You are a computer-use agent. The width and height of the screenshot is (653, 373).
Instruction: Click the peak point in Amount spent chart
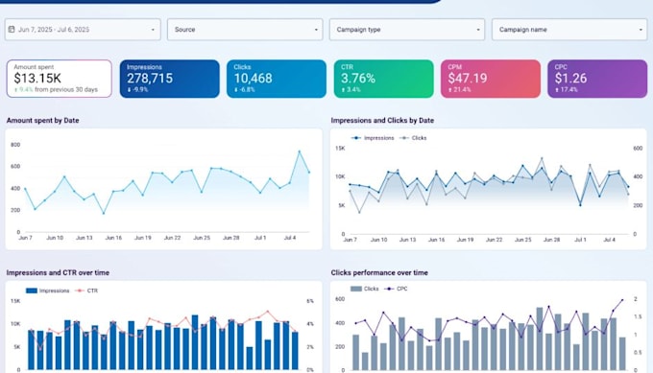[299, 152]
